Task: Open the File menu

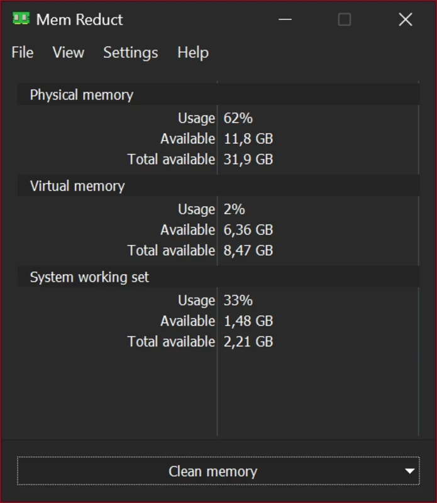Action: click(23, 53)
